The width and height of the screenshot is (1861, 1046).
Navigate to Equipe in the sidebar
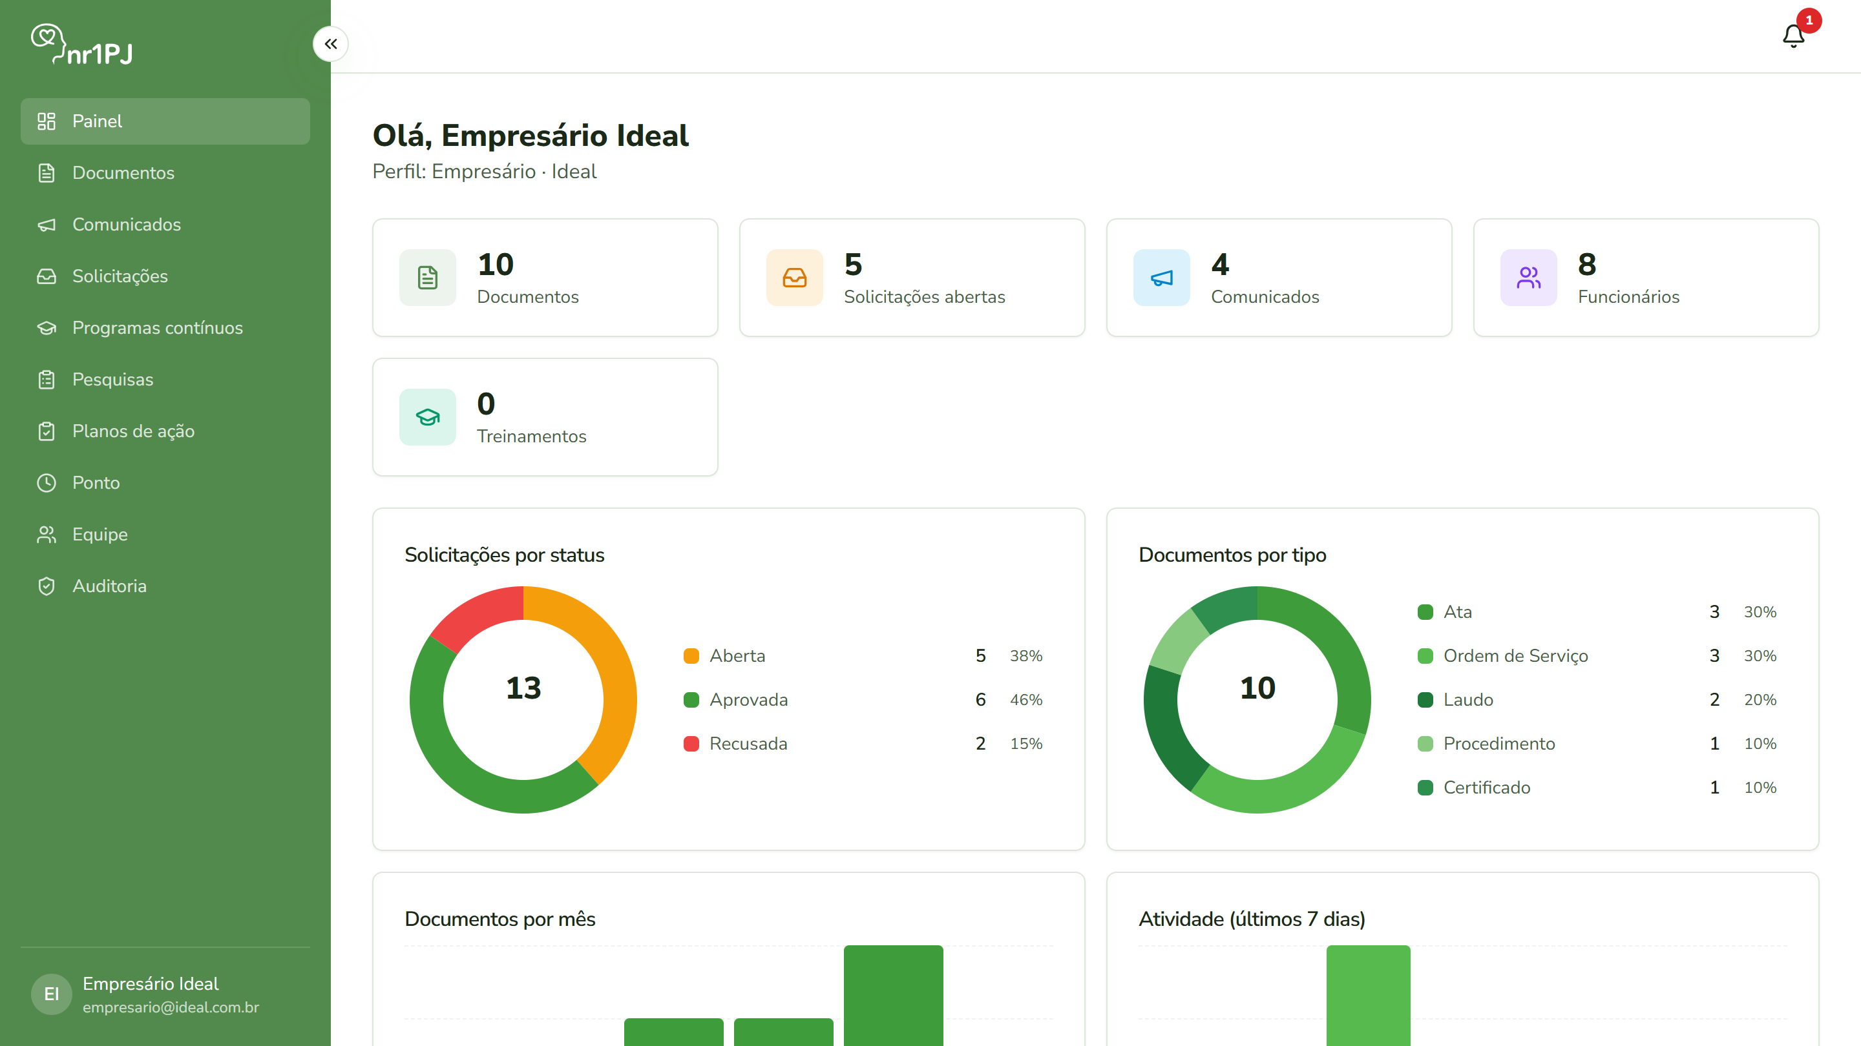click(165, 534)
